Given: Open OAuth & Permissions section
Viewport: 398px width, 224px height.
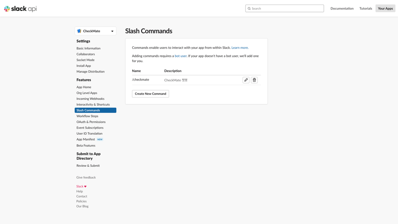Looking at the screenshot, I should point(91,122).
